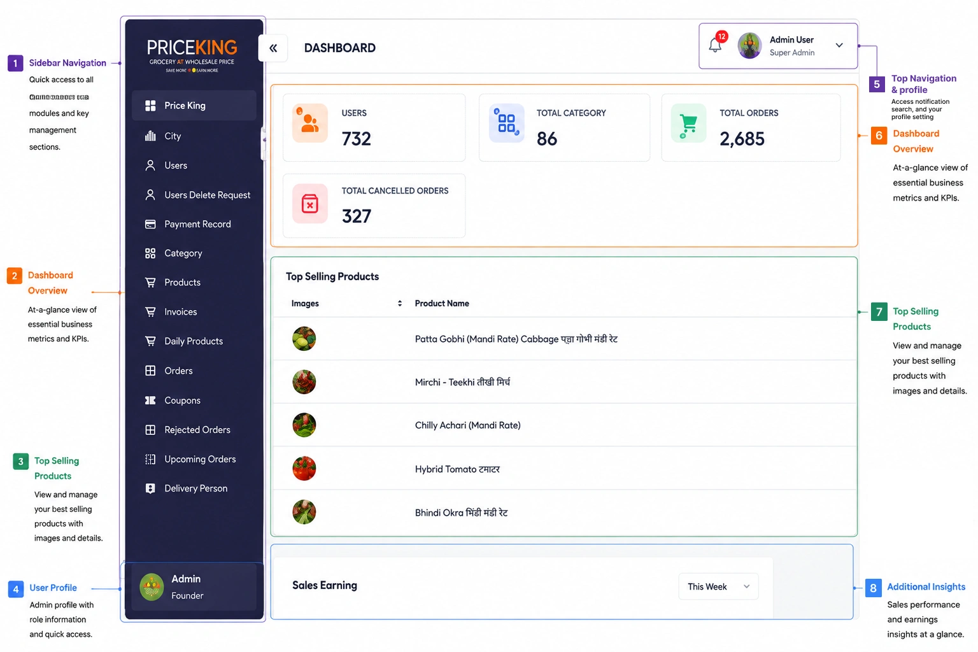Click the Price King grid icon
Image resolution: width=978 pixels, height=652 pixels.
[150, 106]
